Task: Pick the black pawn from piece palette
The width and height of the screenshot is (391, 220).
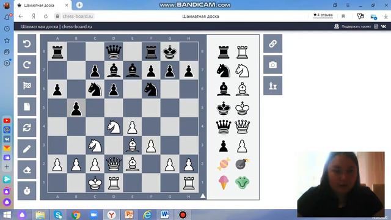Action: [224, 146]
